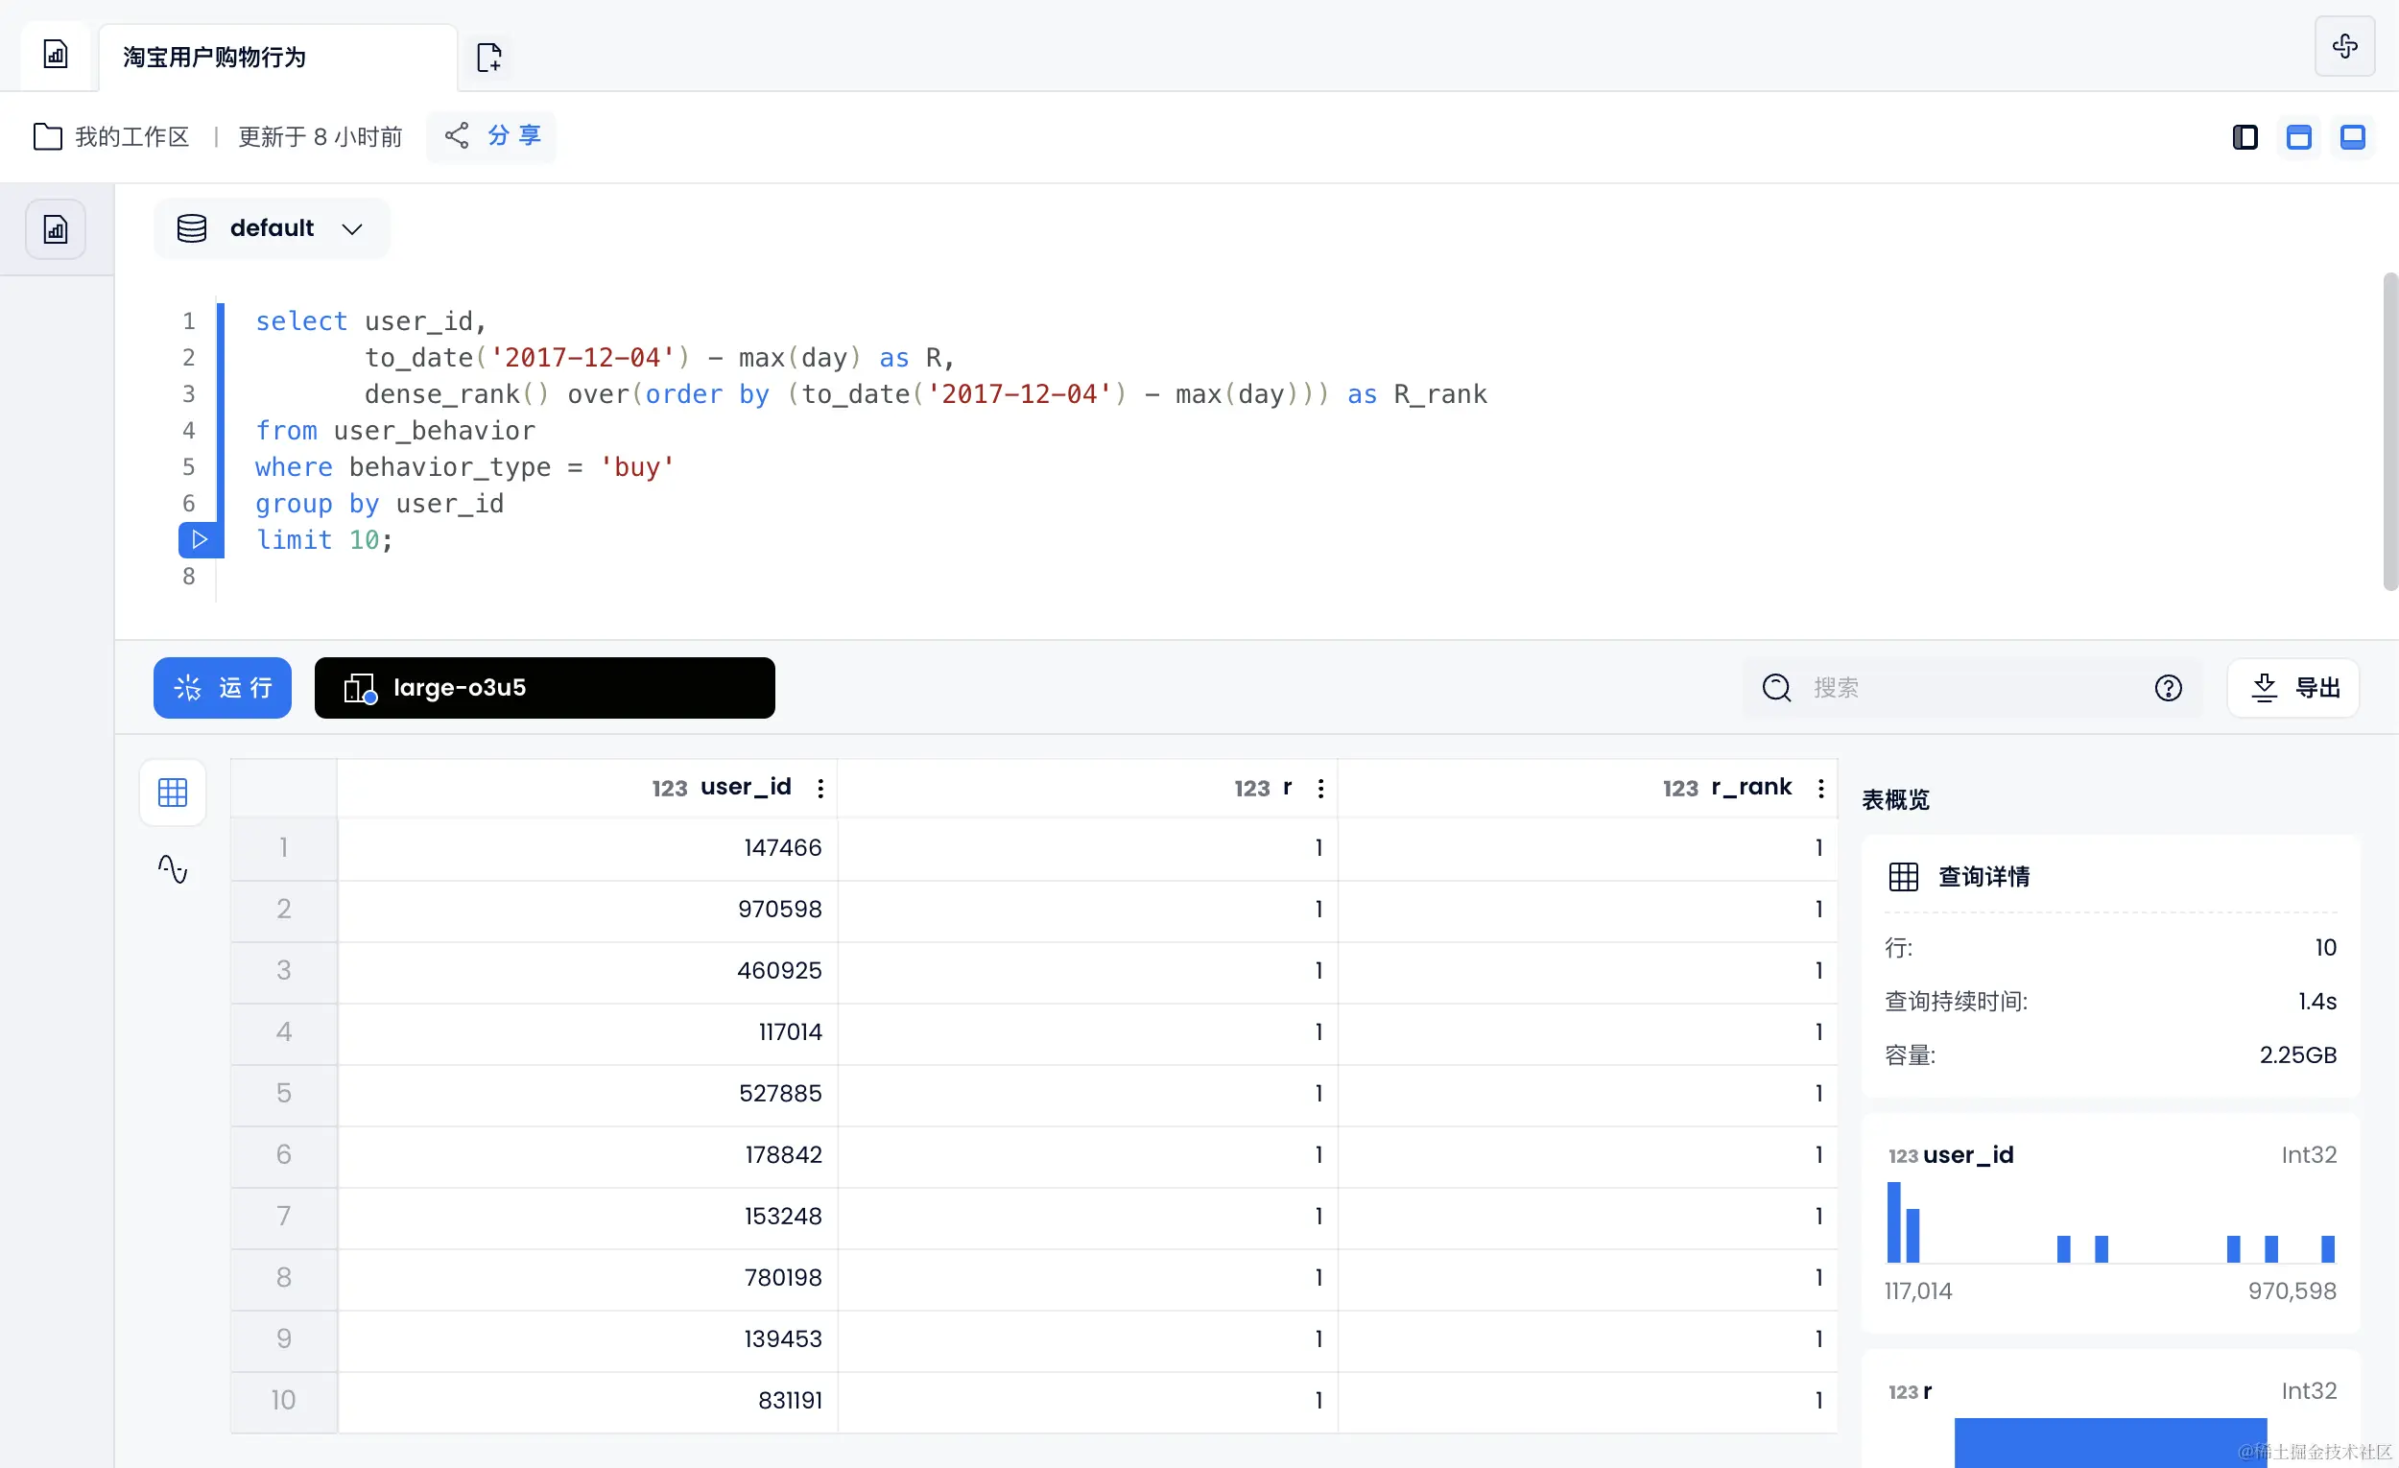2399x1468 pixels.
Task: Open the r_rank column options menu
Action: pyautogui.click(x=1820, y=789)
